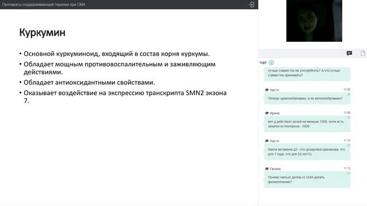The image size is (367, 206).
Task: Click the graduation cap icon beside Ирина
Action: click(267, 113)
